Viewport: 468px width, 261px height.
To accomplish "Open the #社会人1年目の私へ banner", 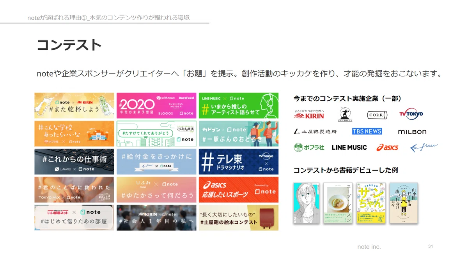I will point(156,217).
